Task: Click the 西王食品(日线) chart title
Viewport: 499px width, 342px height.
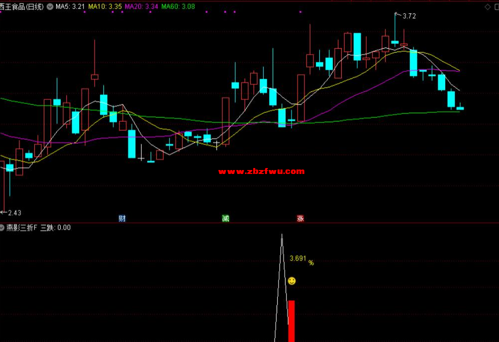Action: (21, 6)
